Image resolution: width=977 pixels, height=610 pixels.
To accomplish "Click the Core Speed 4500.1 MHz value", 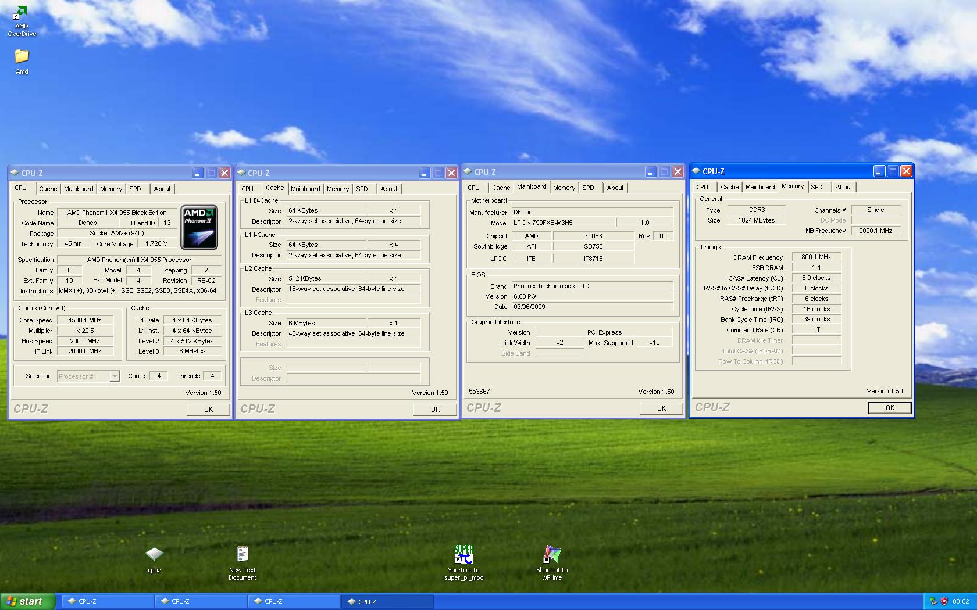I will tap(85, 320).
